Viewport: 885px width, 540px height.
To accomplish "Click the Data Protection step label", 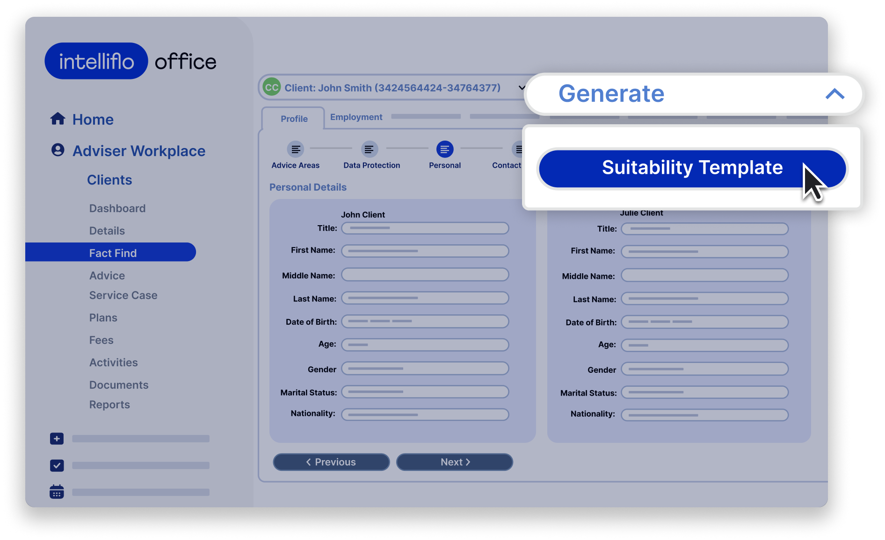I will coord(372,165).
